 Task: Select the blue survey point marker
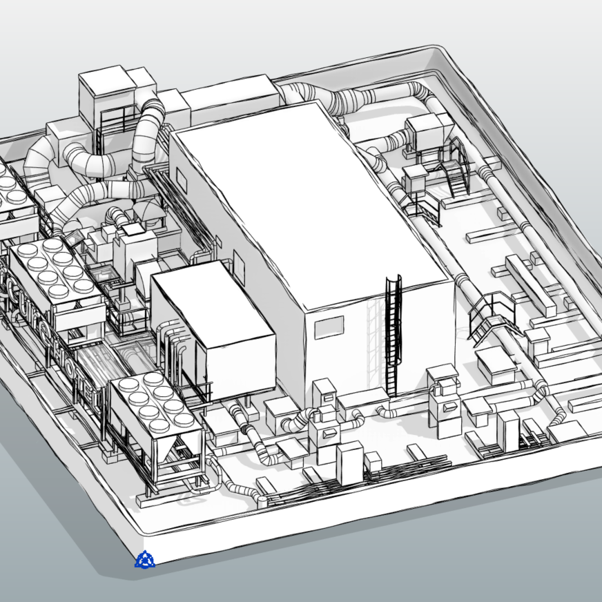(x=145, y=559)
